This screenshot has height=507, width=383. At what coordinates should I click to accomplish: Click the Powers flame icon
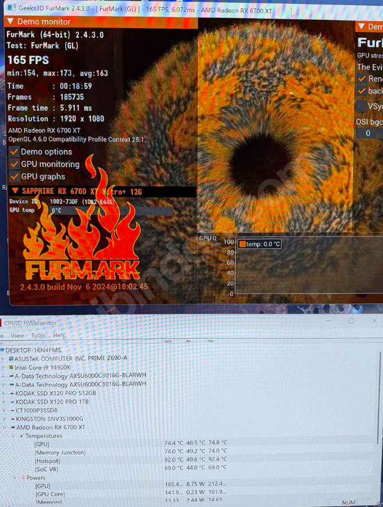click(23, 478)
